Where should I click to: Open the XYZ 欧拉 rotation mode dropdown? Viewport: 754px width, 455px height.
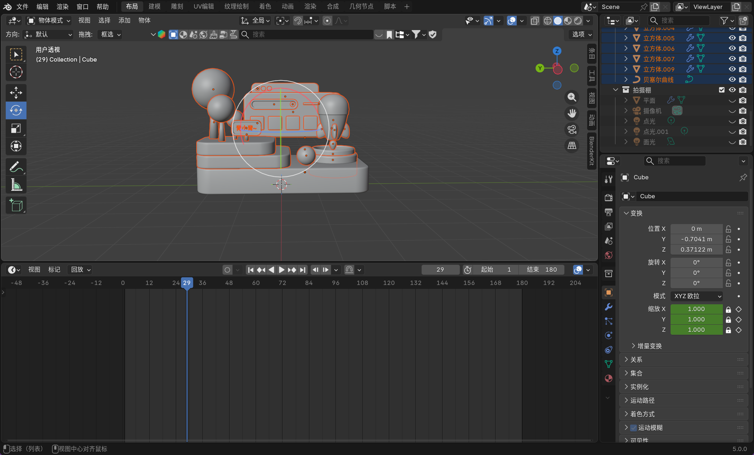(x=696, y=296)
